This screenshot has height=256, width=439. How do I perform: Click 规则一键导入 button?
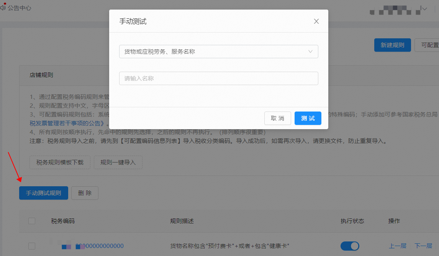(x=118, y=162)
